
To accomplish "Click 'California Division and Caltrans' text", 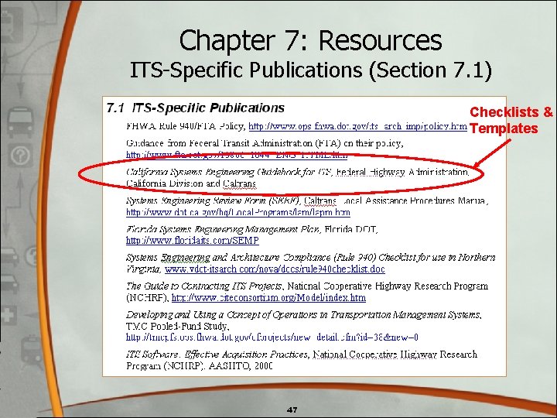I will coord(191,183).
